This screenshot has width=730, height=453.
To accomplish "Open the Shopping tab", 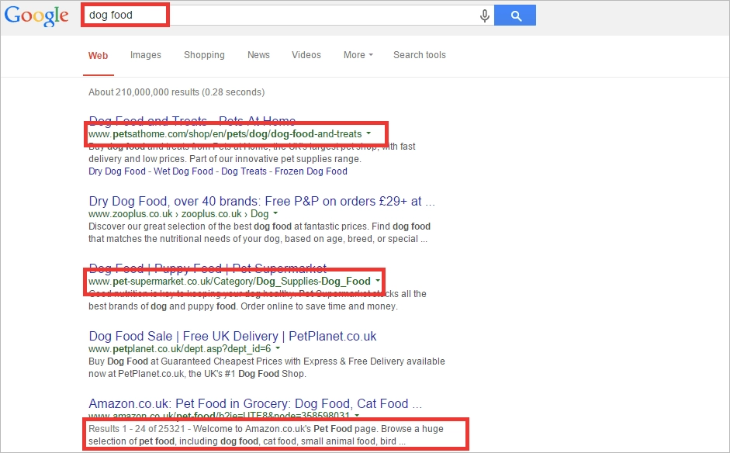I will coord(204,55).
